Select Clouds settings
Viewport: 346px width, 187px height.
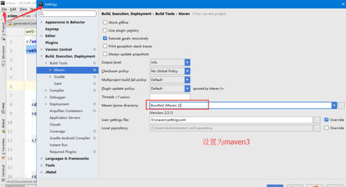55,125
